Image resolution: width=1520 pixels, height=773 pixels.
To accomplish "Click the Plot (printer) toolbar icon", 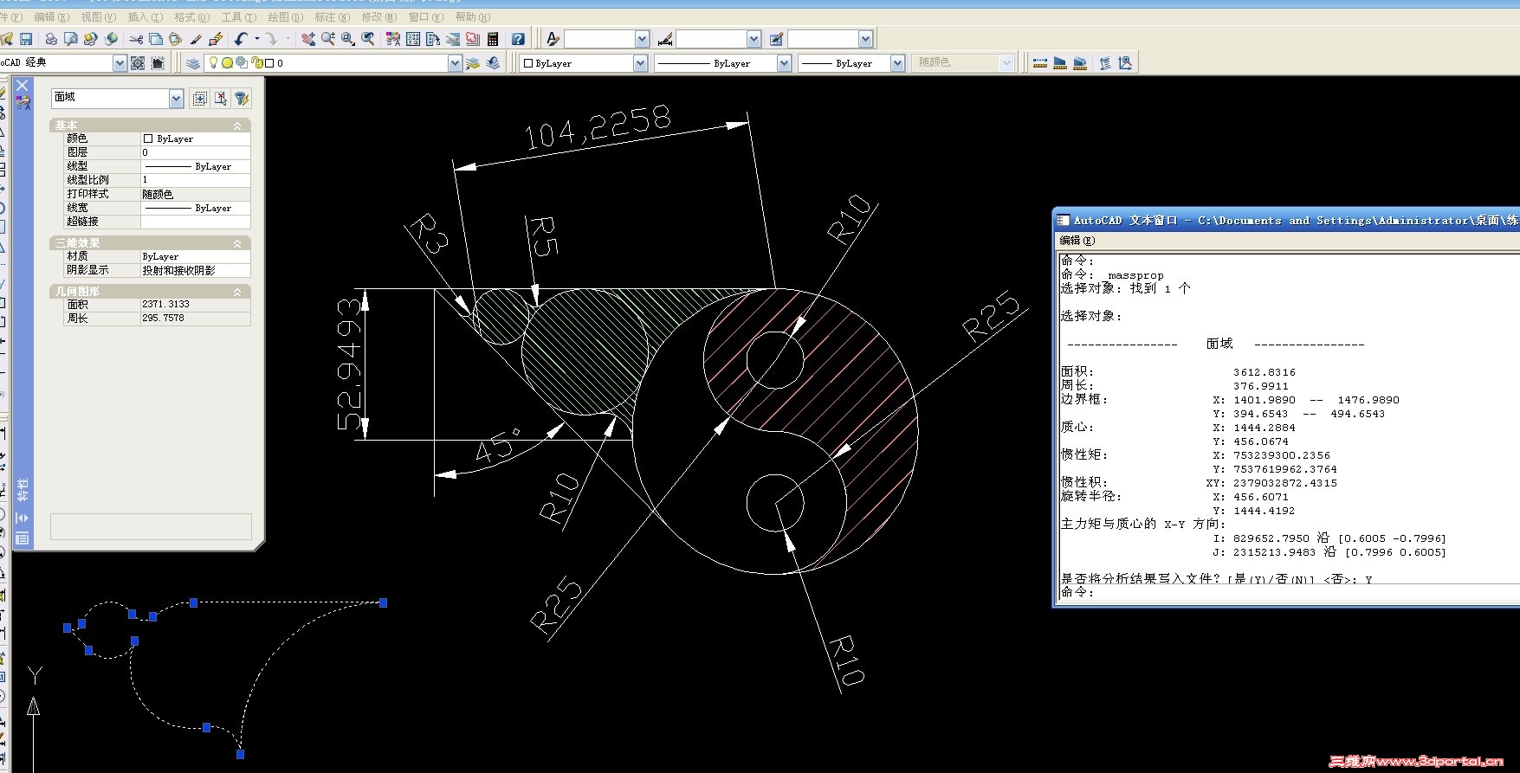I will 51,39.
